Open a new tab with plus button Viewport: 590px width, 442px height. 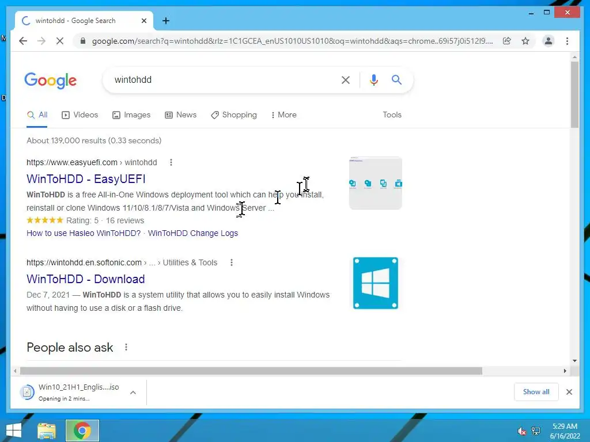tap(165, 21)
